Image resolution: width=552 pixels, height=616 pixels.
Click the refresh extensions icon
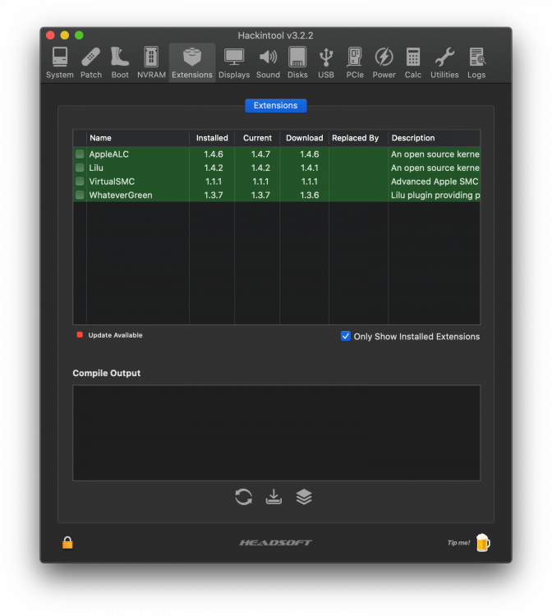(244, 497)
